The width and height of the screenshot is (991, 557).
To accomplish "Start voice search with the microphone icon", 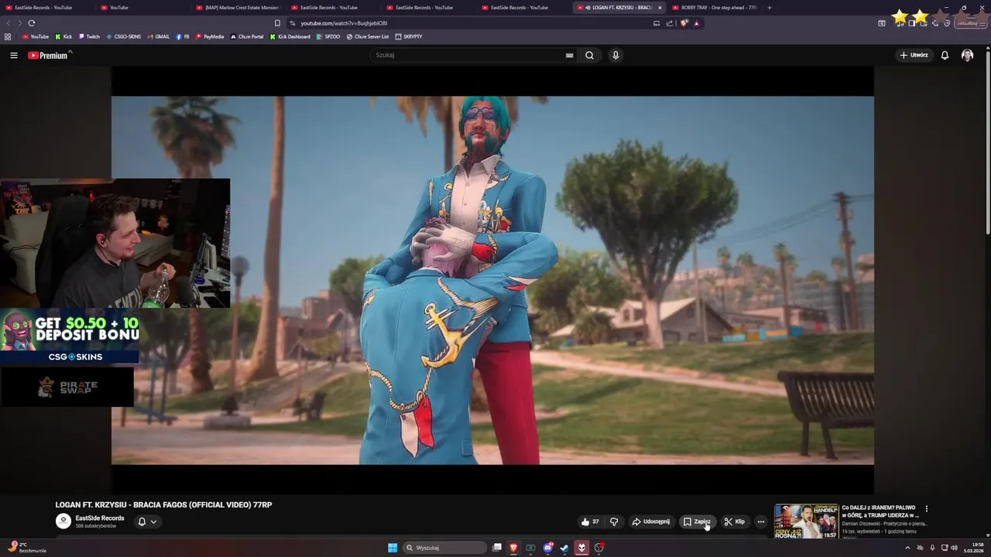I will tap(616, 55).
